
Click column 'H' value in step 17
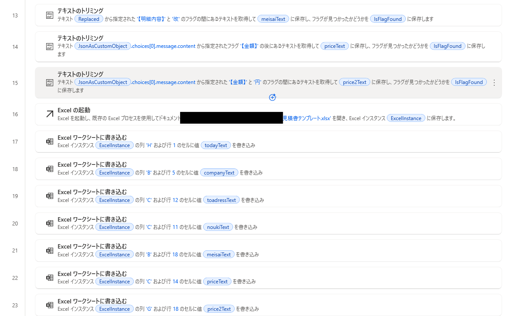(x=149, y=145)
